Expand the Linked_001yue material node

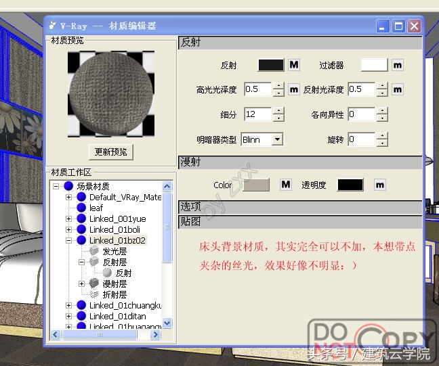pos(68,219)
